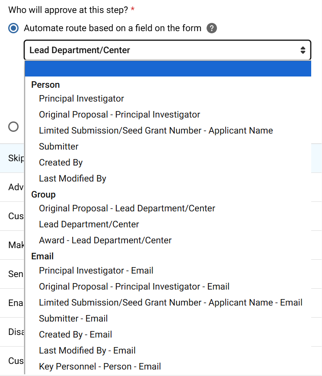Select the highlighted blank option at top
This screenshot has width=322, height=376.
click(168, 68)
